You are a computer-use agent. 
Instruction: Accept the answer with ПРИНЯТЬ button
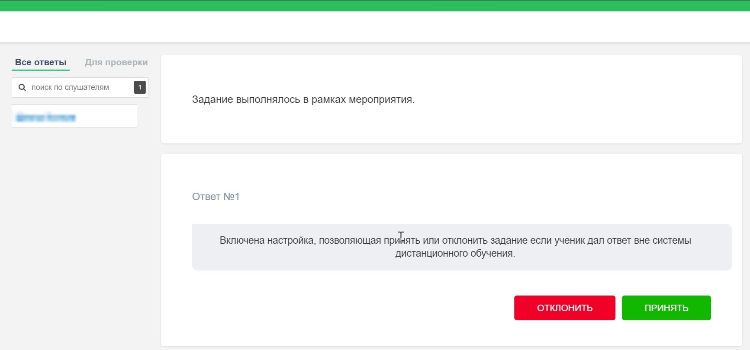pyautogui.click(x=666, y=308)
